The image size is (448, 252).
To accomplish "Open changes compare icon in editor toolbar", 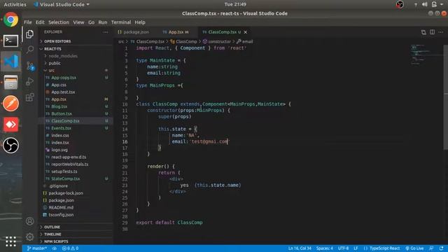I will (423, 32).
